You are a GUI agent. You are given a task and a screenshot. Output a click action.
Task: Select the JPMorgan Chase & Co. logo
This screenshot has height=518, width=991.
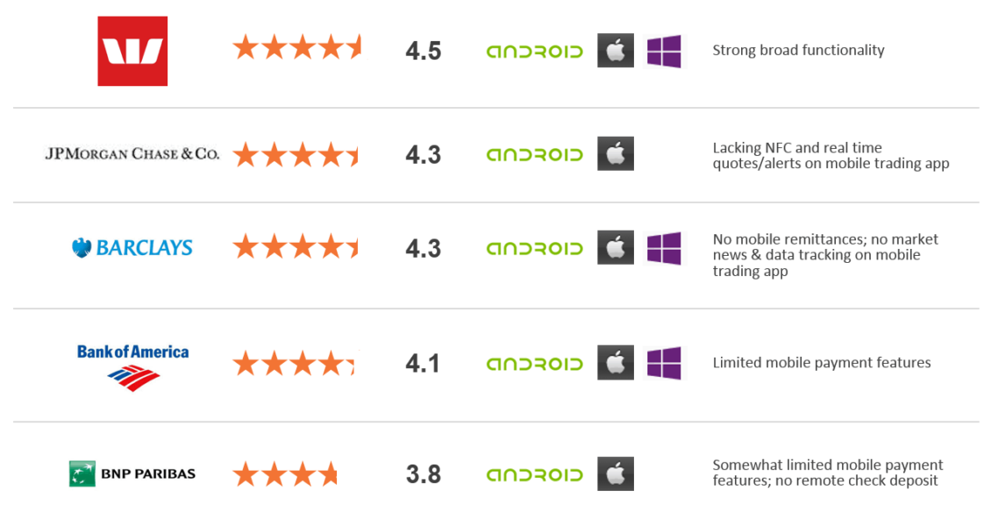pyautogui.click(x=132, y=153)
